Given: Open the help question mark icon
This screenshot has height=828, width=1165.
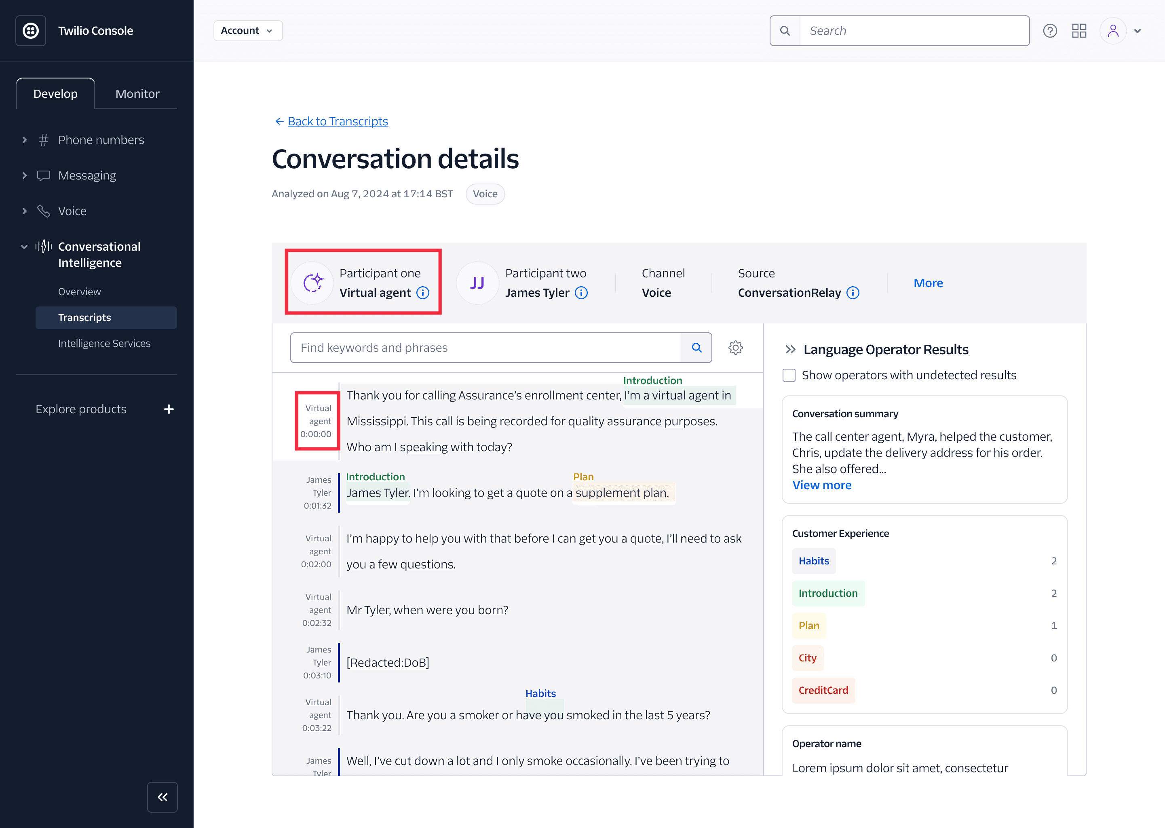Looking at the screenshot, I should click(1050, 31).
